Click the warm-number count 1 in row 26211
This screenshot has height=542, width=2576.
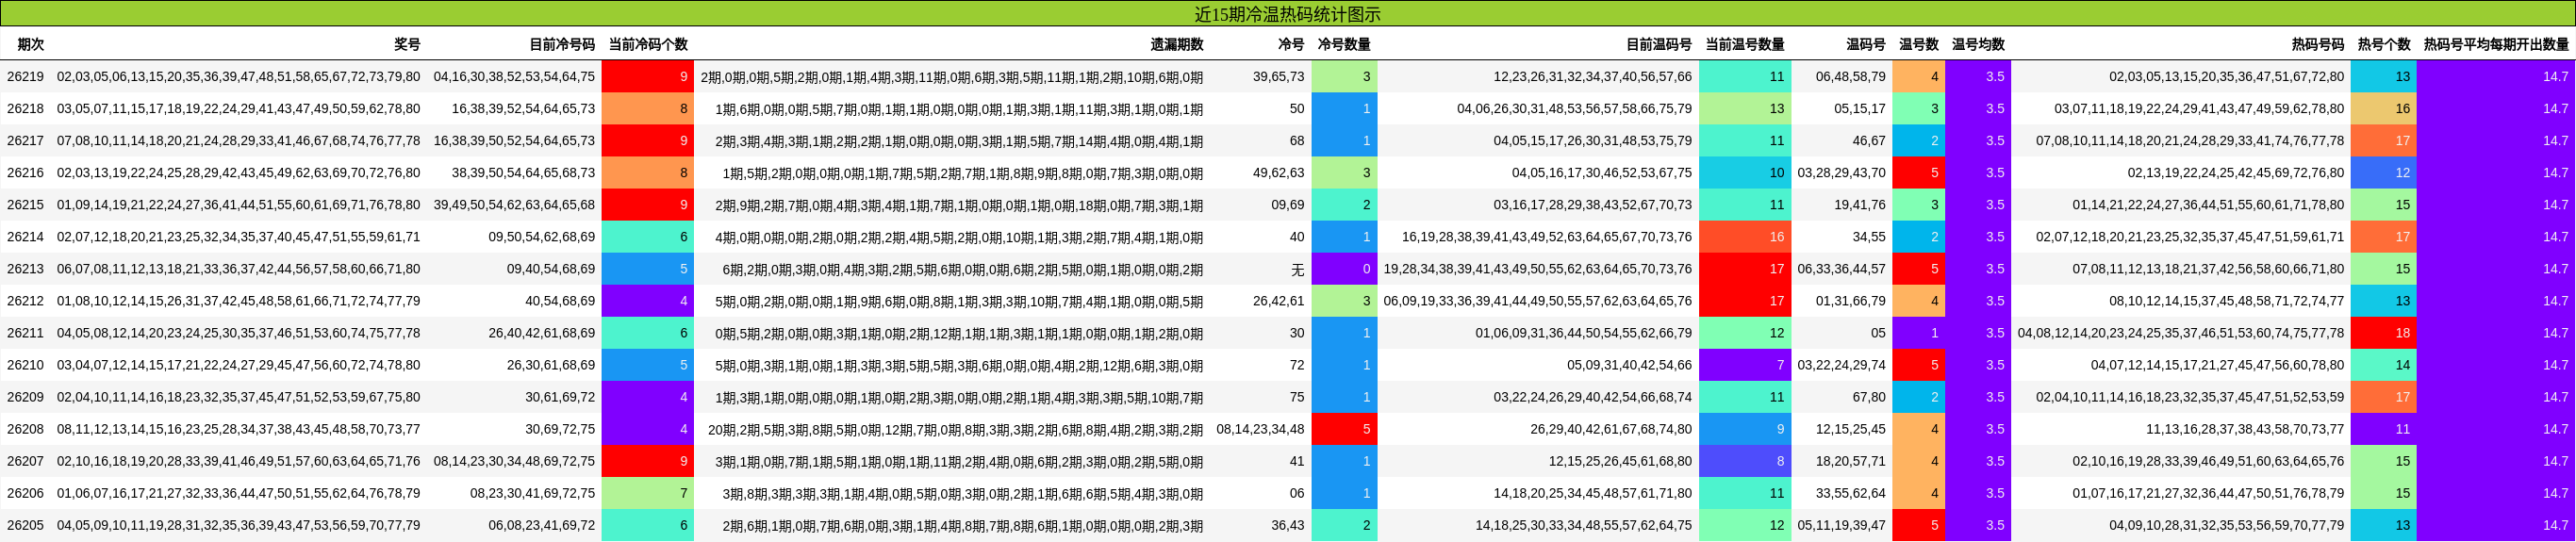coord(1919,333)
